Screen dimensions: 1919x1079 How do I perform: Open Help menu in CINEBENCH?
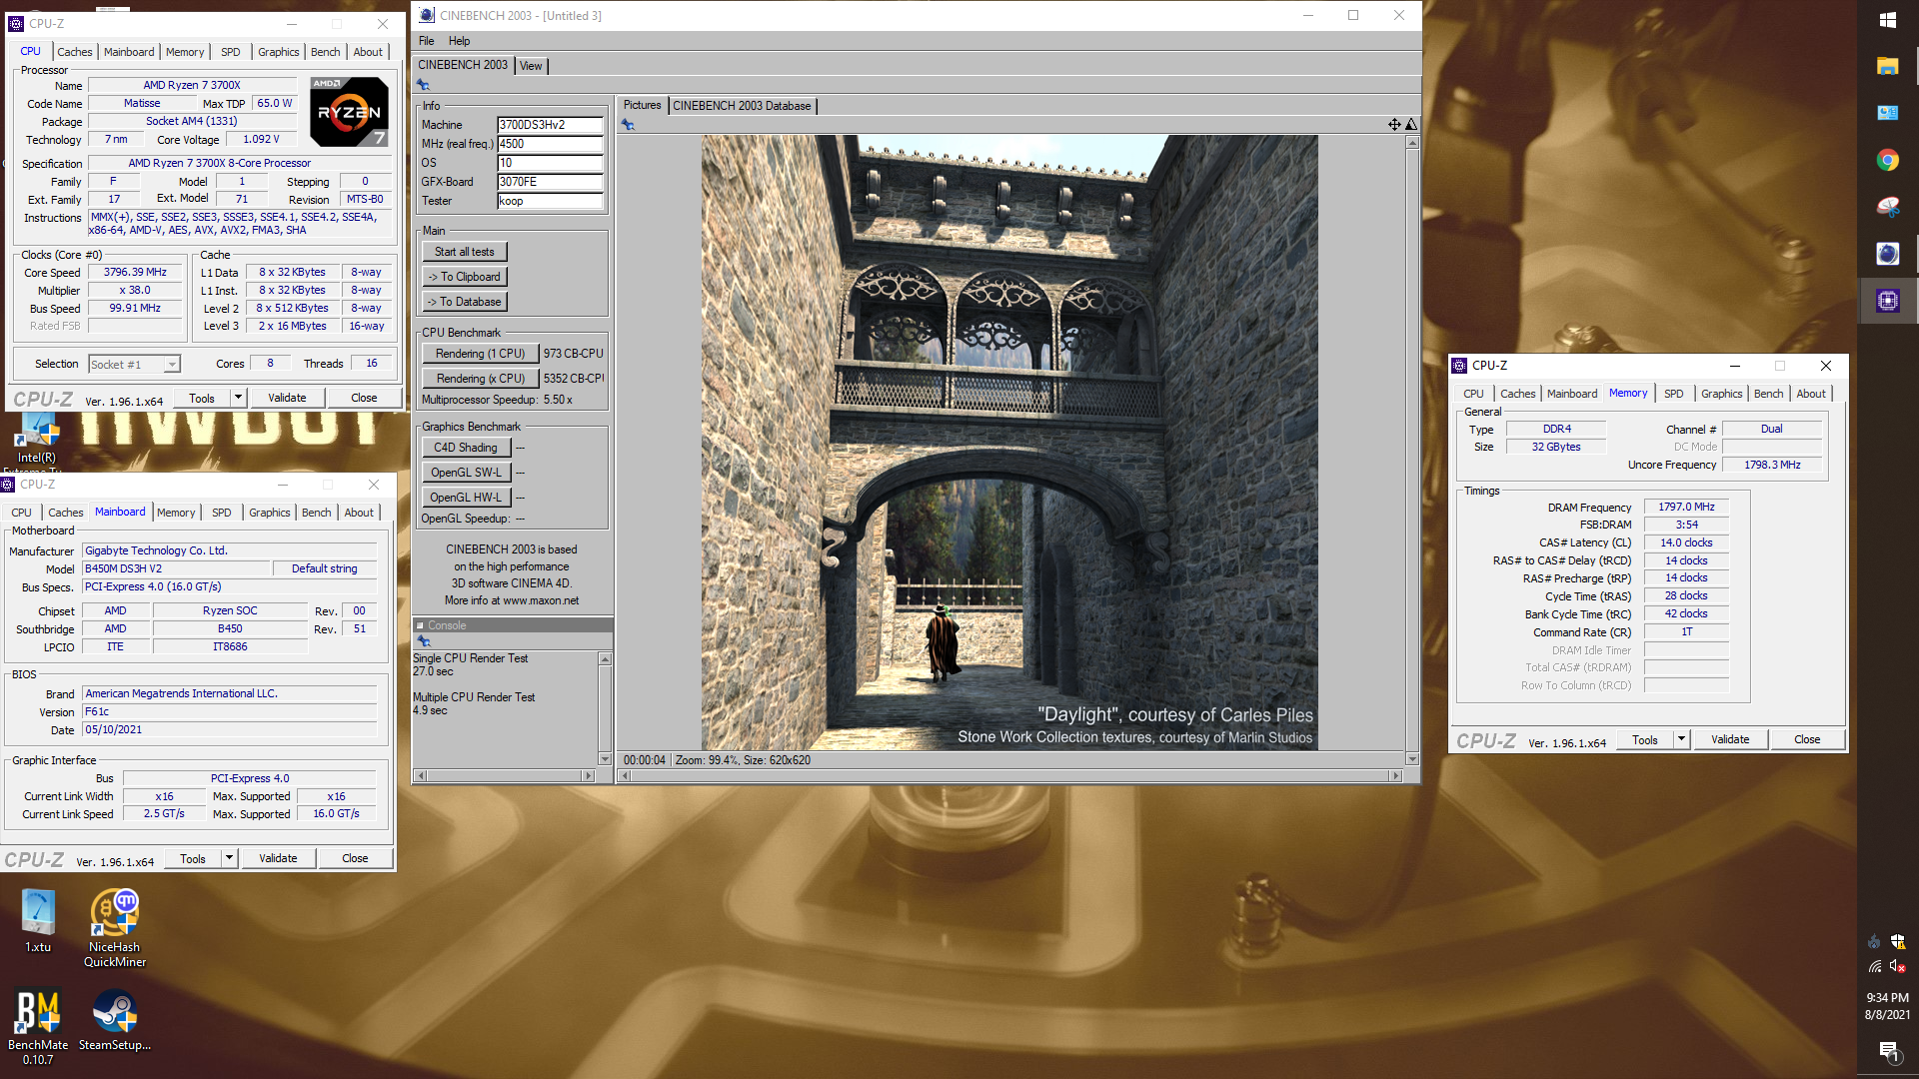tap(459, 41)
